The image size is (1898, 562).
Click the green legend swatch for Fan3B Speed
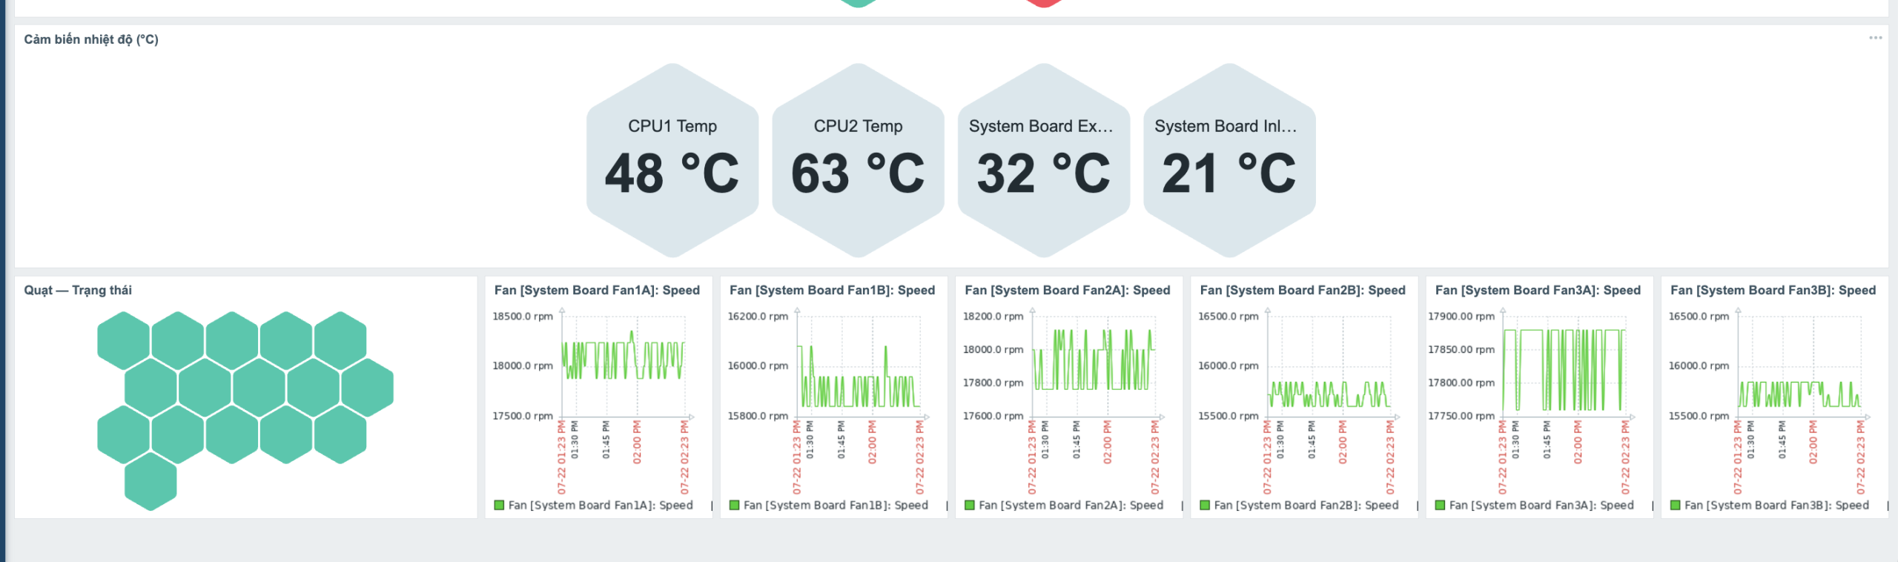pyautogui.click(x=1675, y=505)
